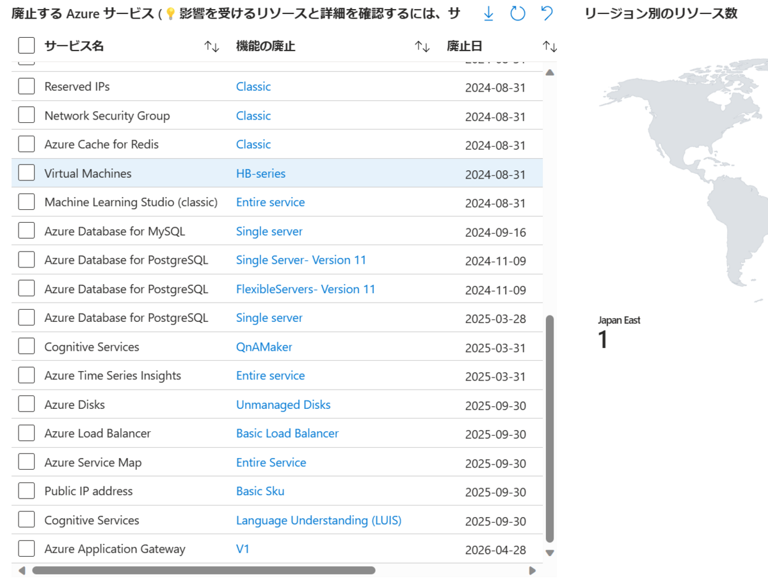Open Entire service link for Machine Learning Studio
This screenshot has height=581, width=768.
[270, 202]
